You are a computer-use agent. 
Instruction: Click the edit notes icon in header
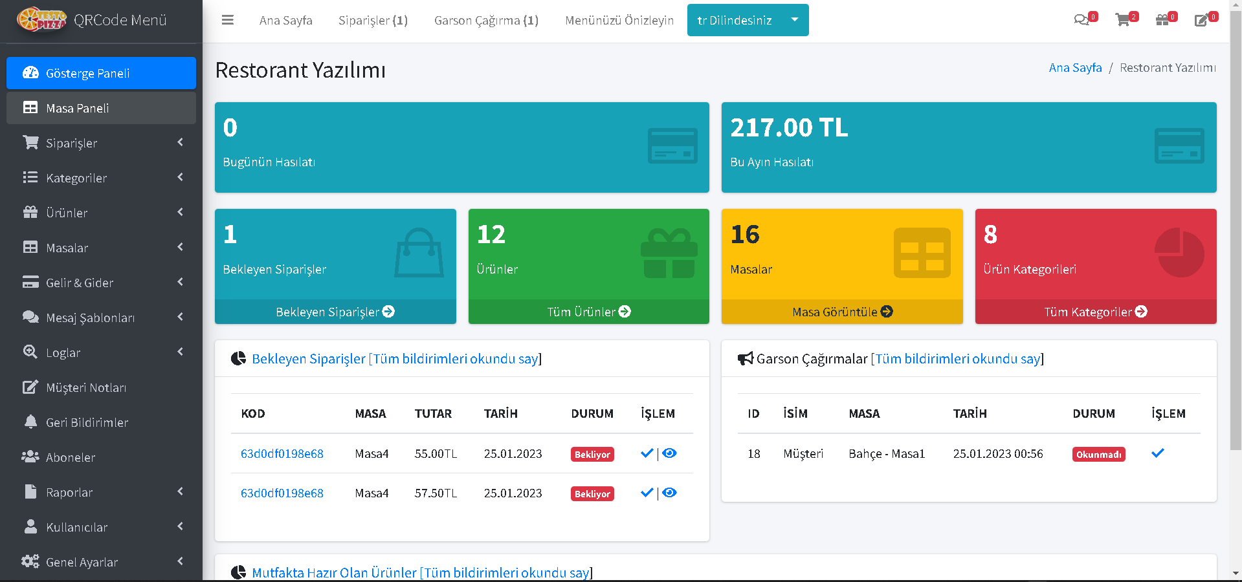[x=1201, y=20]
